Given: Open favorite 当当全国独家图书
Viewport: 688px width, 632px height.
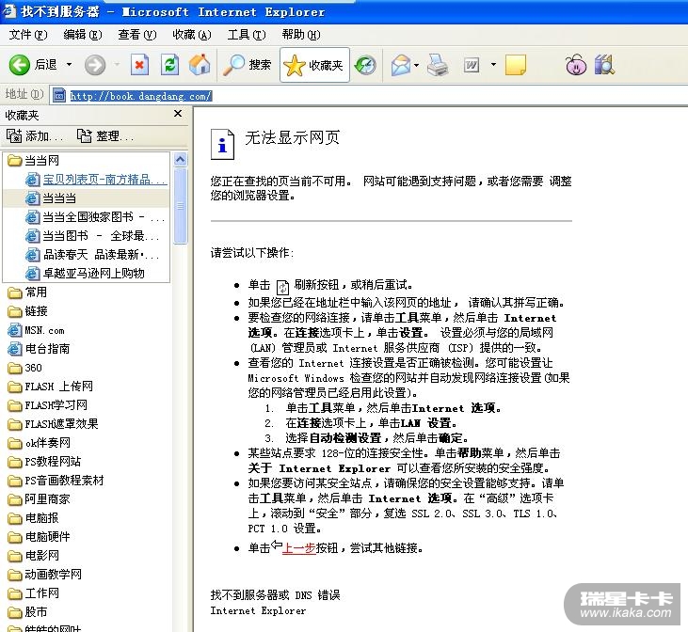Looking at the screenshot, I should pyautogui.click(x=95, y=217).
